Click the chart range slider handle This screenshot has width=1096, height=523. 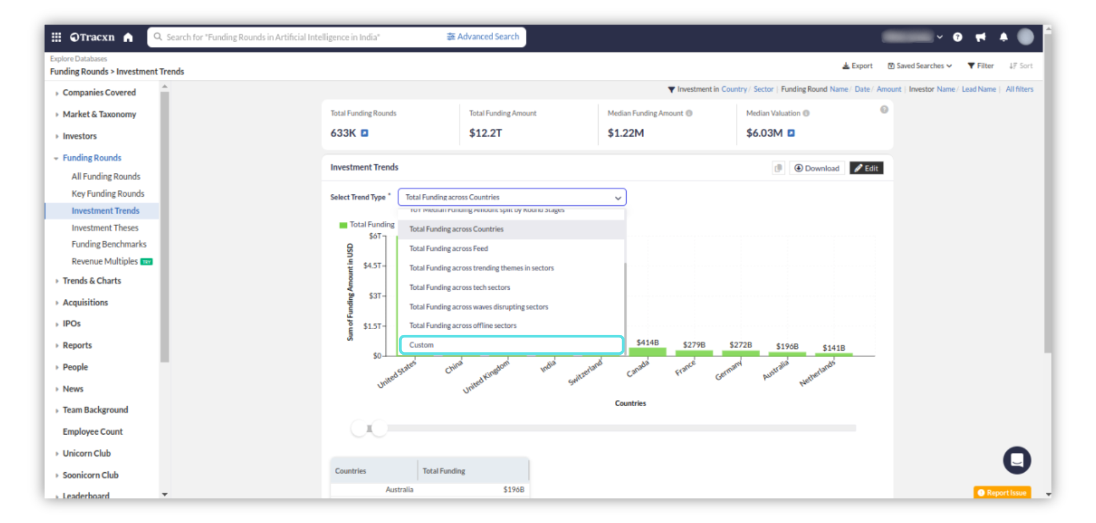point(379,428)
